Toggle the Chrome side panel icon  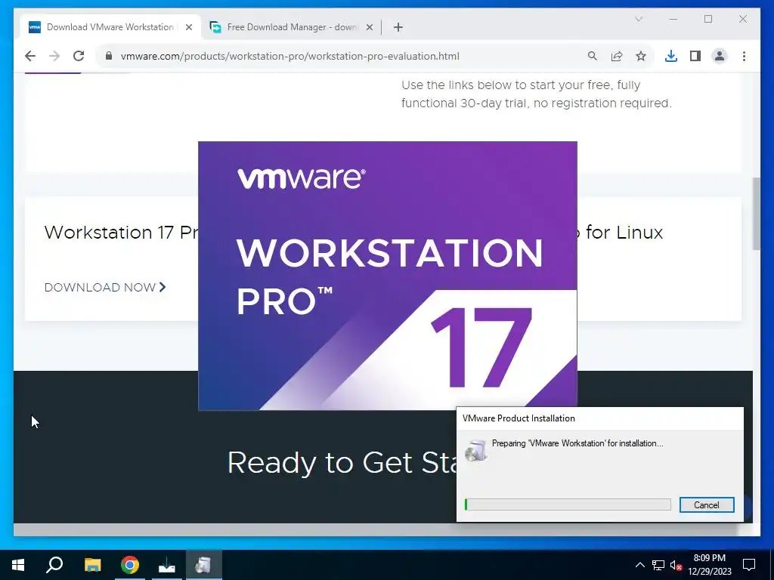(695, 56)
